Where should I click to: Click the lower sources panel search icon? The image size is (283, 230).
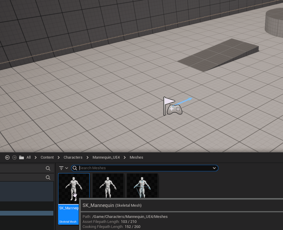click(48, 178)
